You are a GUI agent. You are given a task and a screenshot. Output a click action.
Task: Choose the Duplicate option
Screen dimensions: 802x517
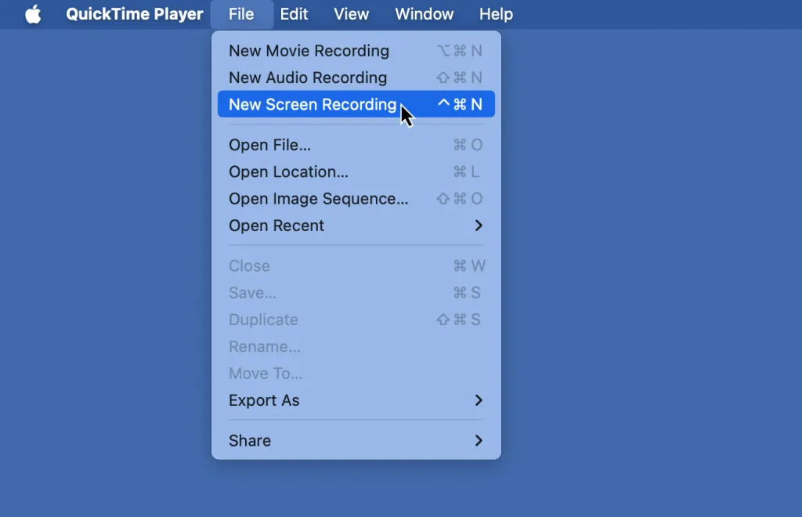(x=263, y=320)
